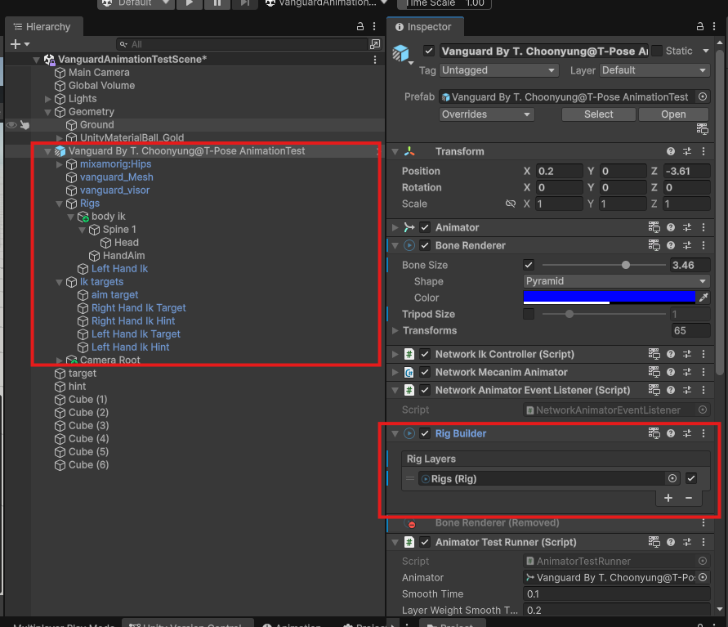
Task: Open the prefab Overrides dropdown
Action: point(487,114)
